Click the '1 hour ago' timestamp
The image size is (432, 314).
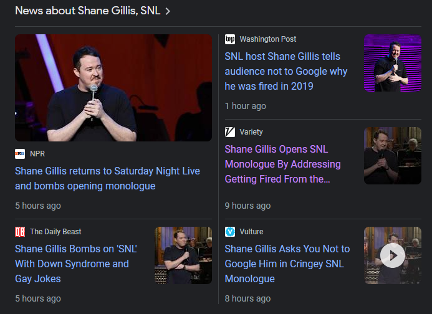(x=246, y=106)
